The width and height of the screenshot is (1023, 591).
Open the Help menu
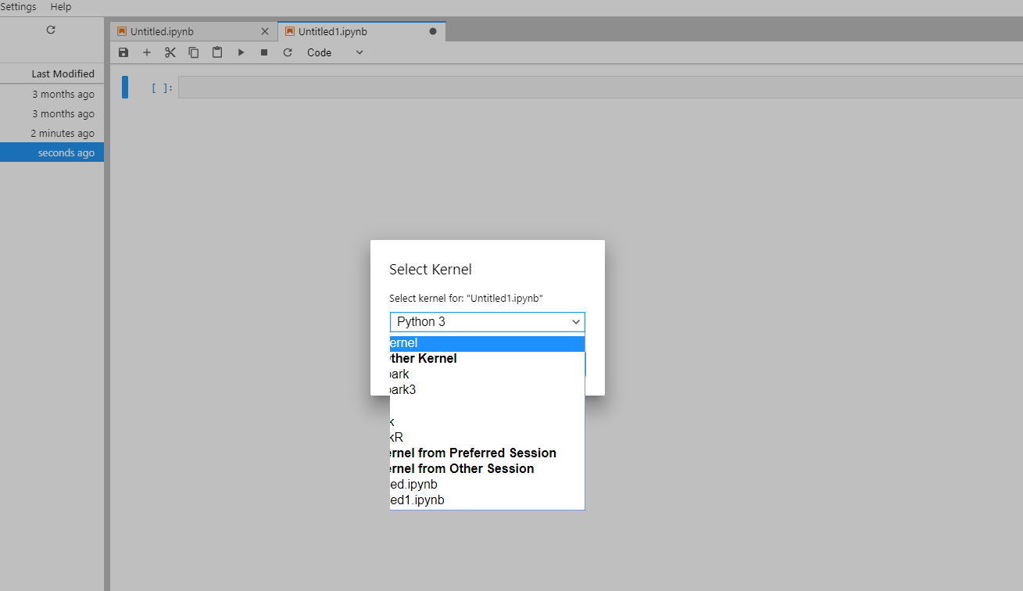tap(60, 6)
